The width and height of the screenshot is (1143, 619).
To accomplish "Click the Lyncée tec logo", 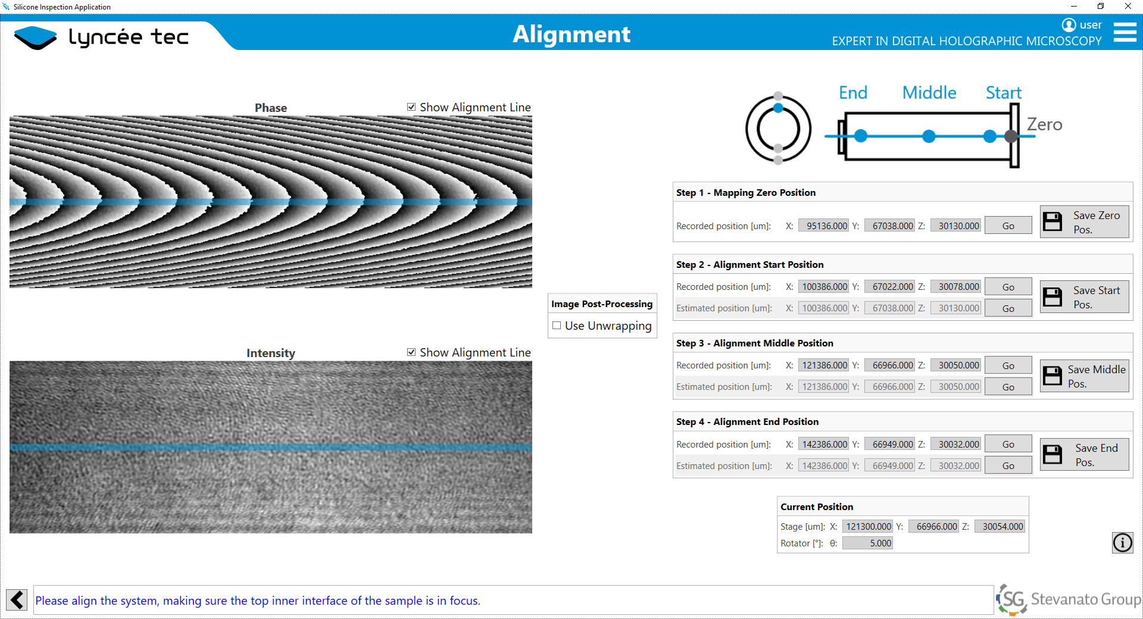I will pyautogui.click(x=101, y=37).
